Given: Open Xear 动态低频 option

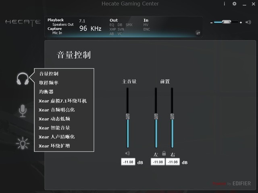Looking at the screenshot, I should pyautogui.click(x=54, y=119).
